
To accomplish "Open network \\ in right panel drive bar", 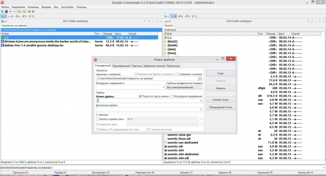I will coord(194,16).
